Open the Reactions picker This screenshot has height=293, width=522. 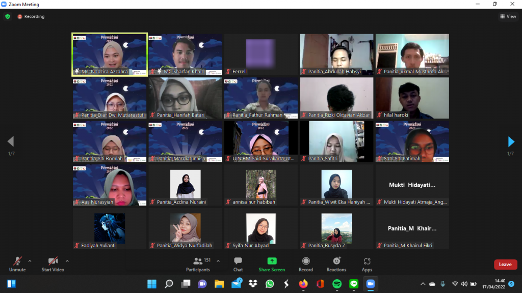pyautogui.click(x=336, y=263)
